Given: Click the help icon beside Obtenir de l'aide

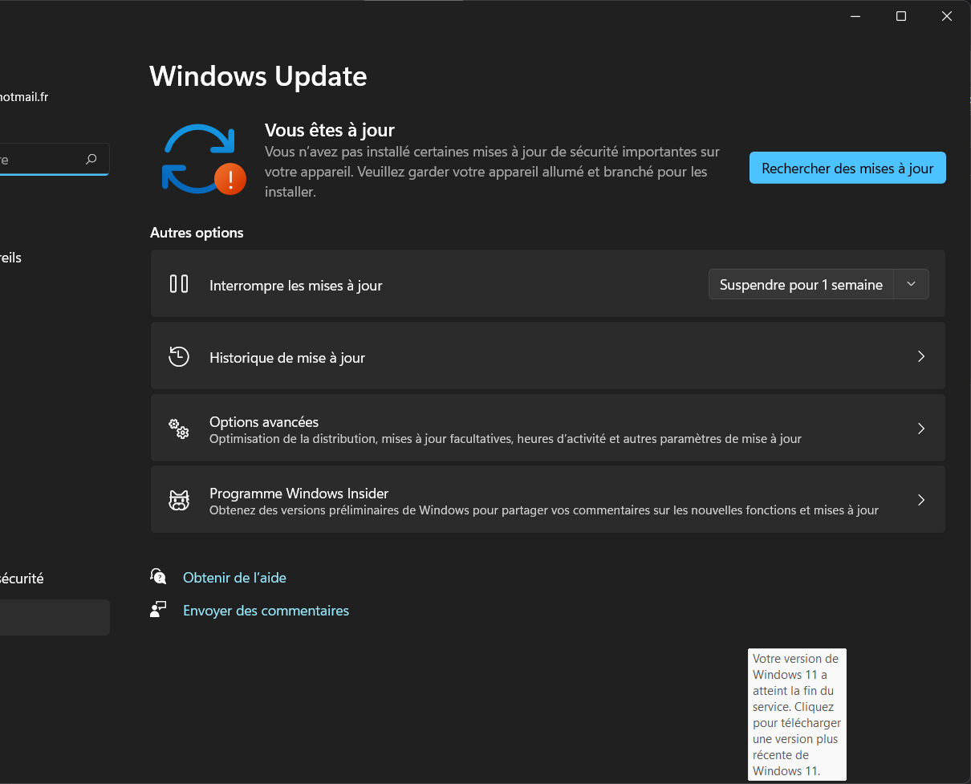Looking at the screenshot, I should 158,577.
